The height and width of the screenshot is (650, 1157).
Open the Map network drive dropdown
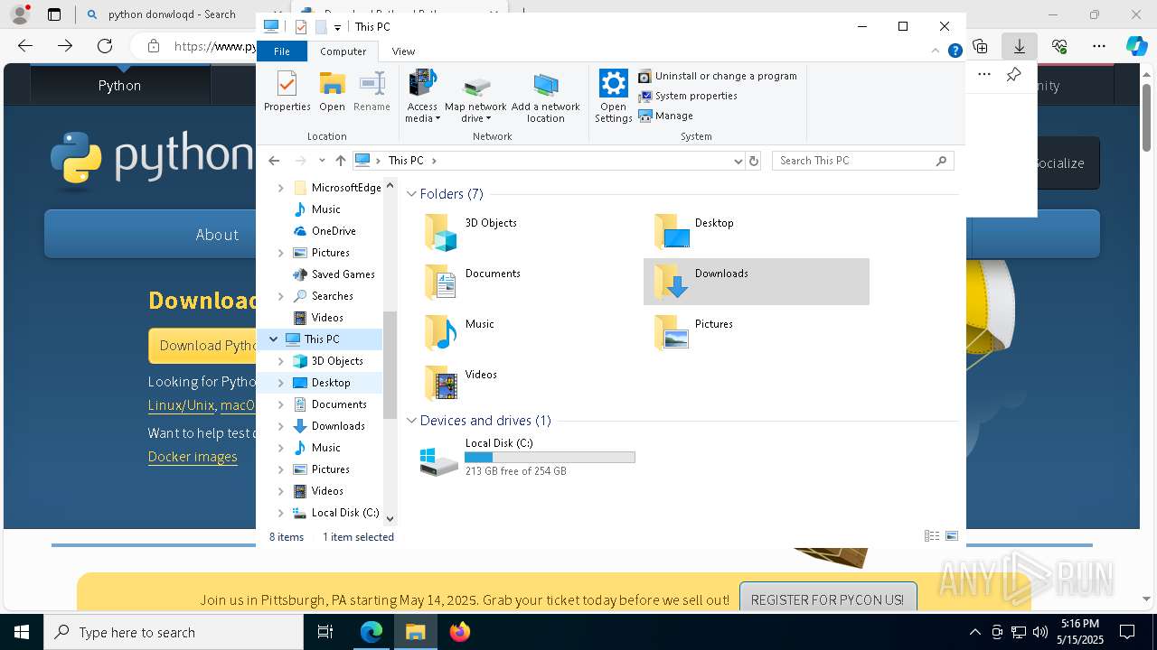[475, 97]
